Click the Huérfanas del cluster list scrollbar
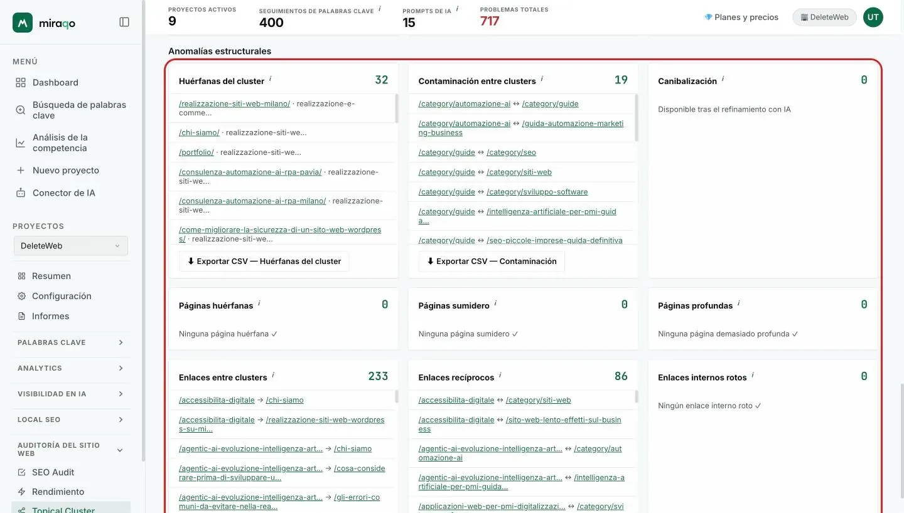904x513 pixels. pyautogui.click(x=396, y=108)
